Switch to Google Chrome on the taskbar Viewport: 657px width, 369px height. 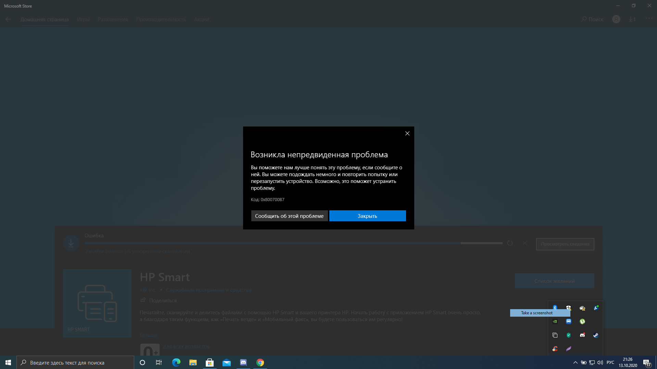(260, 363)
